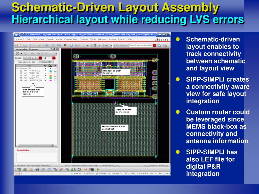Open the Place menu
The width and height of the screenshot is (259, 194).
click(x=121, y=39)
